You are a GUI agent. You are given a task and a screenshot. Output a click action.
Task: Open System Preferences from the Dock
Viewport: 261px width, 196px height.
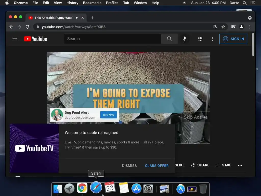point(148,189)
